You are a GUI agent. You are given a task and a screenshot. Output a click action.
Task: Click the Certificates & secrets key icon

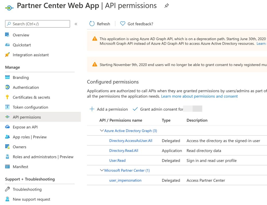tap(7, 97)
